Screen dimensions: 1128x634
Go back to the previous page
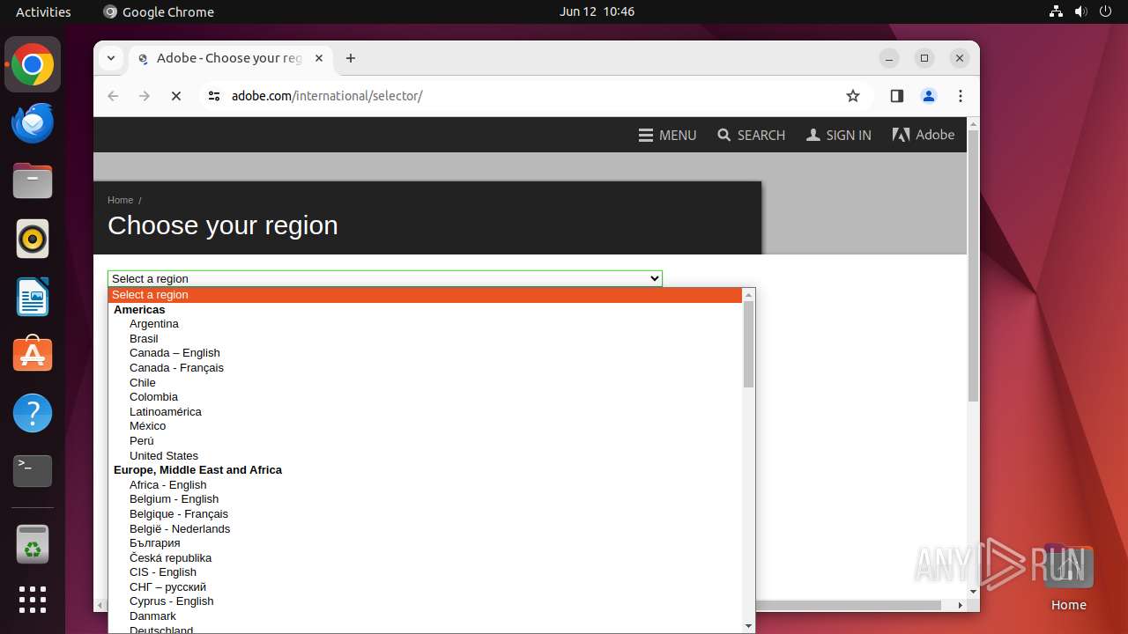tap(113, 96)
